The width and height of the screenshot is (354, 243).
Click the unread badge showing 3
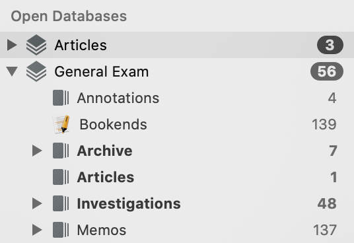point(330,45)
